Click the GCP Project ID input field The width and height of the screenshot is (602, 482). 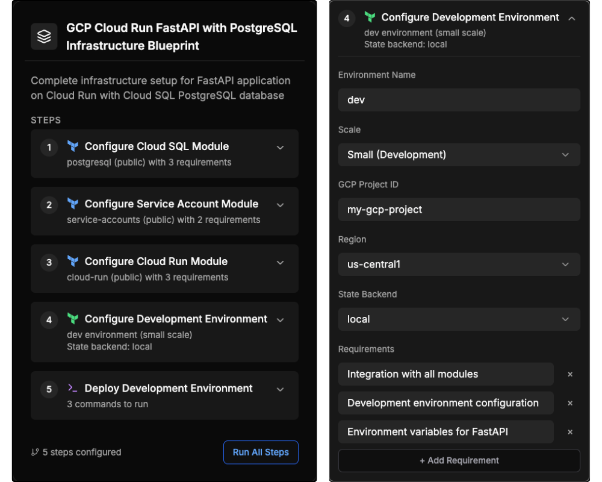point(459,210)
